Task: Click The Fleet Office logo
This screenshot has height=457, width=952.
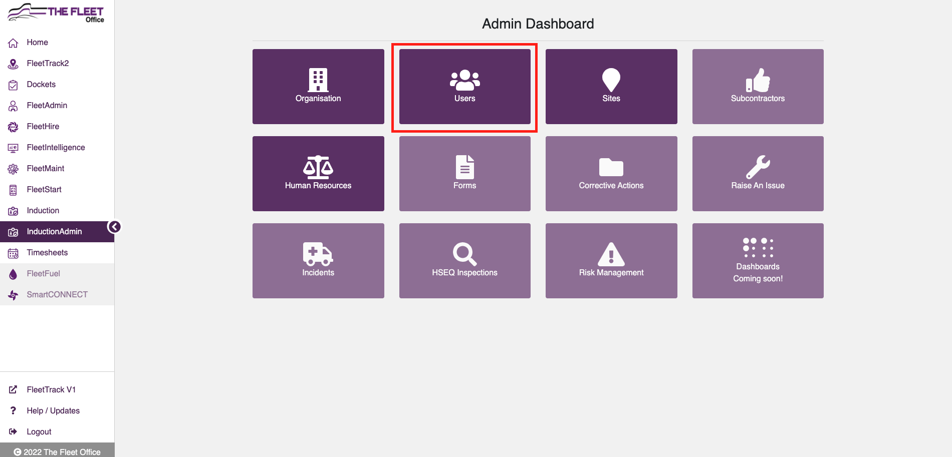Action: click(x=56, y=14)
